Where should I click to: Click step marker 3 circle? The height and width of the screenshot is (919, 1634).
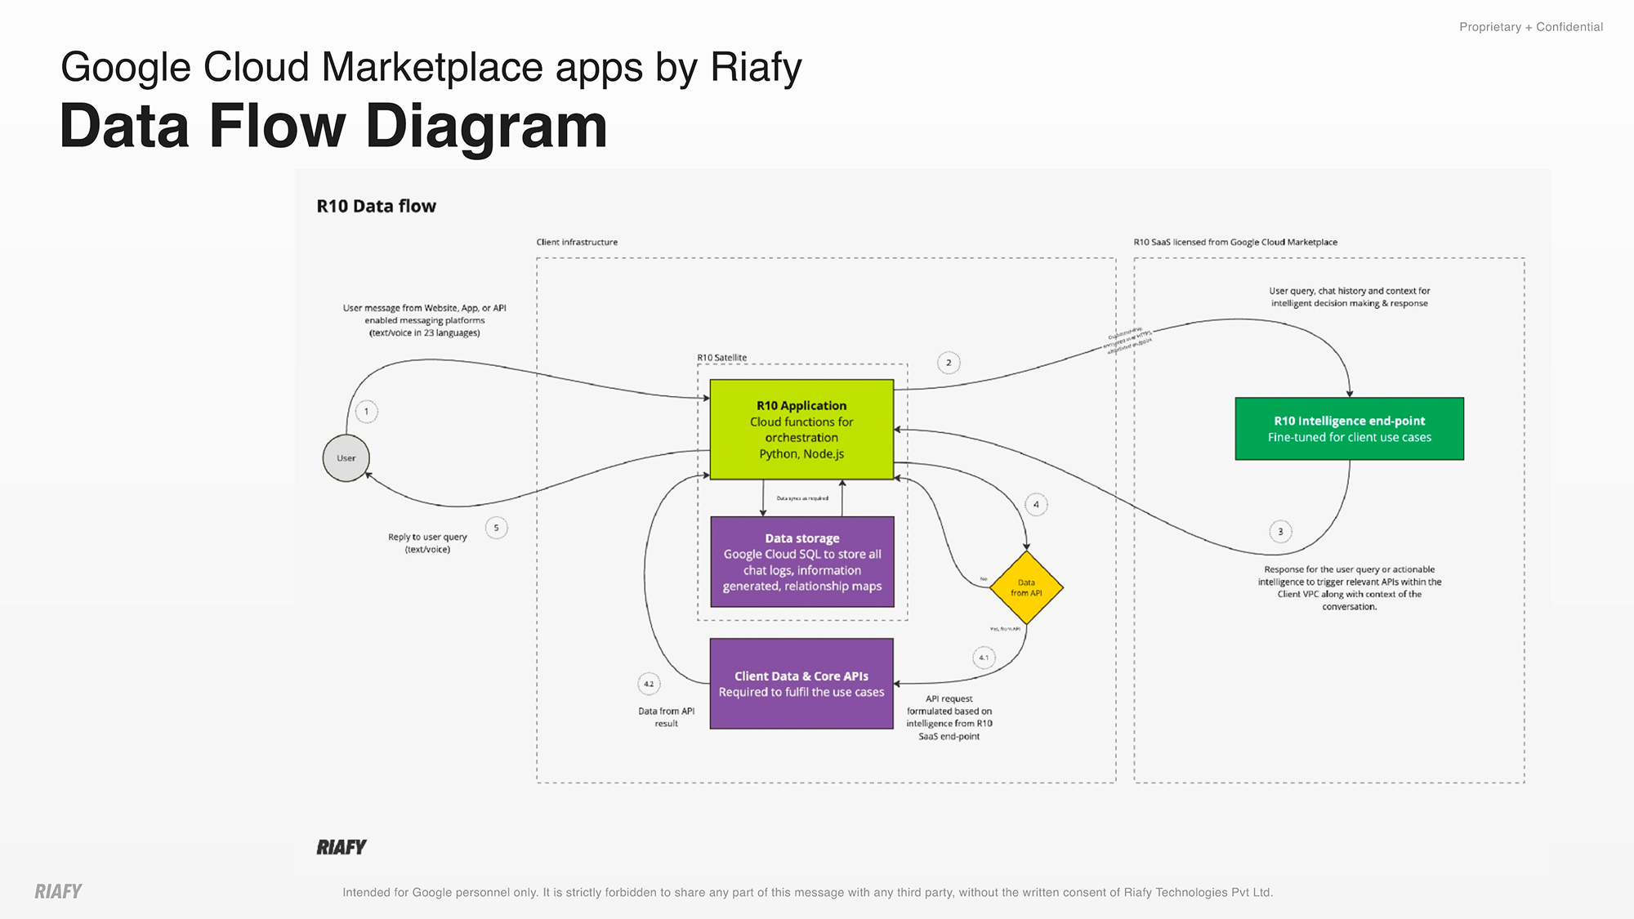[1280, 532]
